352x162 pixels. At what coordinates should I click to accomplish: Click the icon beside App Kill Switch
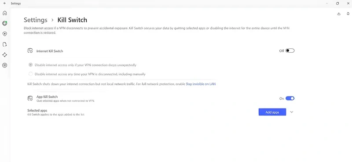click(x=30, y=98)
